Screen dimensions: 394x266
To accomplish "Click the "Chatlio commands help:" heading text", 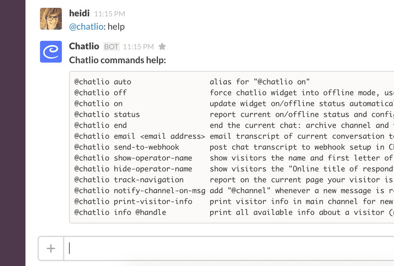I will tap(117, 60).
